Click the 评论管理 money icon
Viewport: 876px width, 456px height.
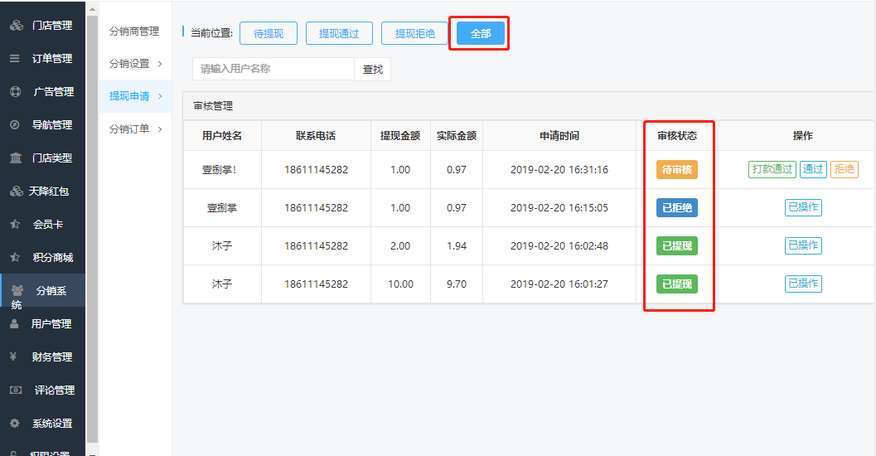click(16, 390)
